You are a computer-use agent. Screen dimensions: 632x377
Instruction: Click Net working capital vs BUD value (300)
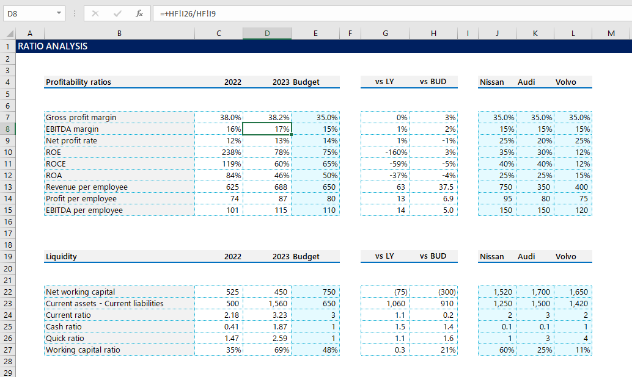pyautogui.click(x=433, y=292)
